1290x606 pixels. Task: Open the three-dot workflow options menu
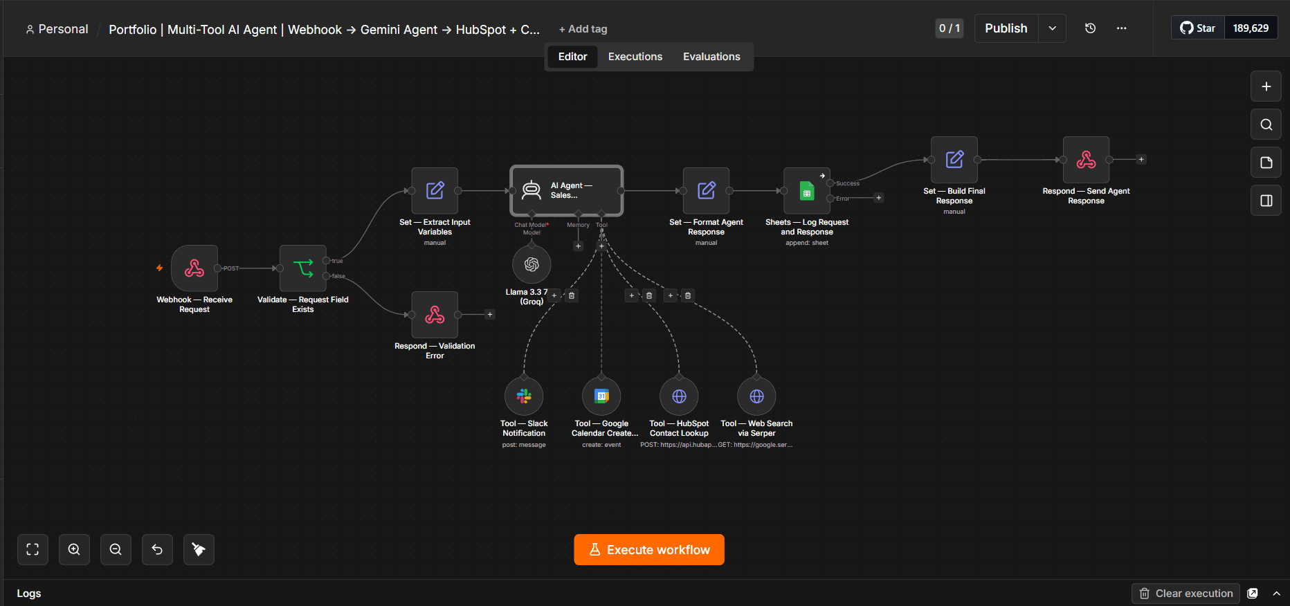[x=1121, y=28]
